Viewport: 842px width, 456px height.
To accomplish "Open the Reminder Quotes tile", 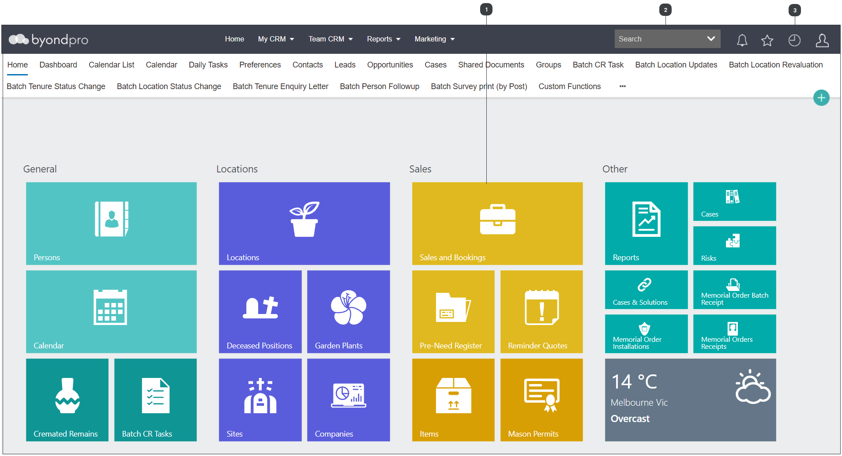I will tap(541, 311).
